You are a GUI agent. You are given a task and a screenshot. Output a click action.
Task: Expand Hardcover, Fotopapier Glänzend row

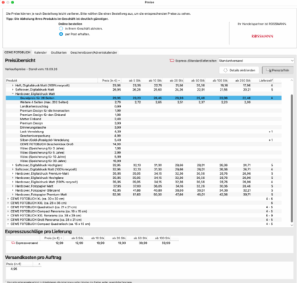[x=13, y=190]
